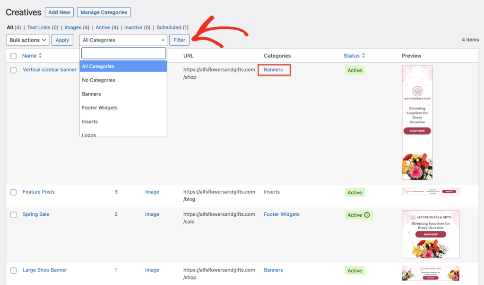Check the Large Shop Banner row checkbox
Screen dimensions: 484x285
coord(13,270)
